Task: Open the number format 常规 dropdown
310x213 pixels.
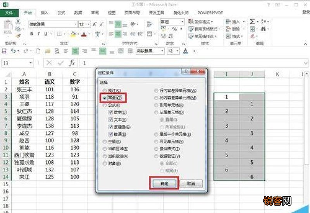Action: pos(182,22)
